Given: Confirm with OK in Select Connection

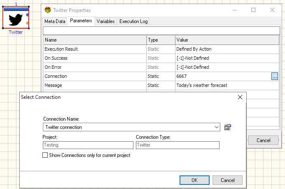Looking at the screenshot, I should pyautogui.click(x=194, y=180).
